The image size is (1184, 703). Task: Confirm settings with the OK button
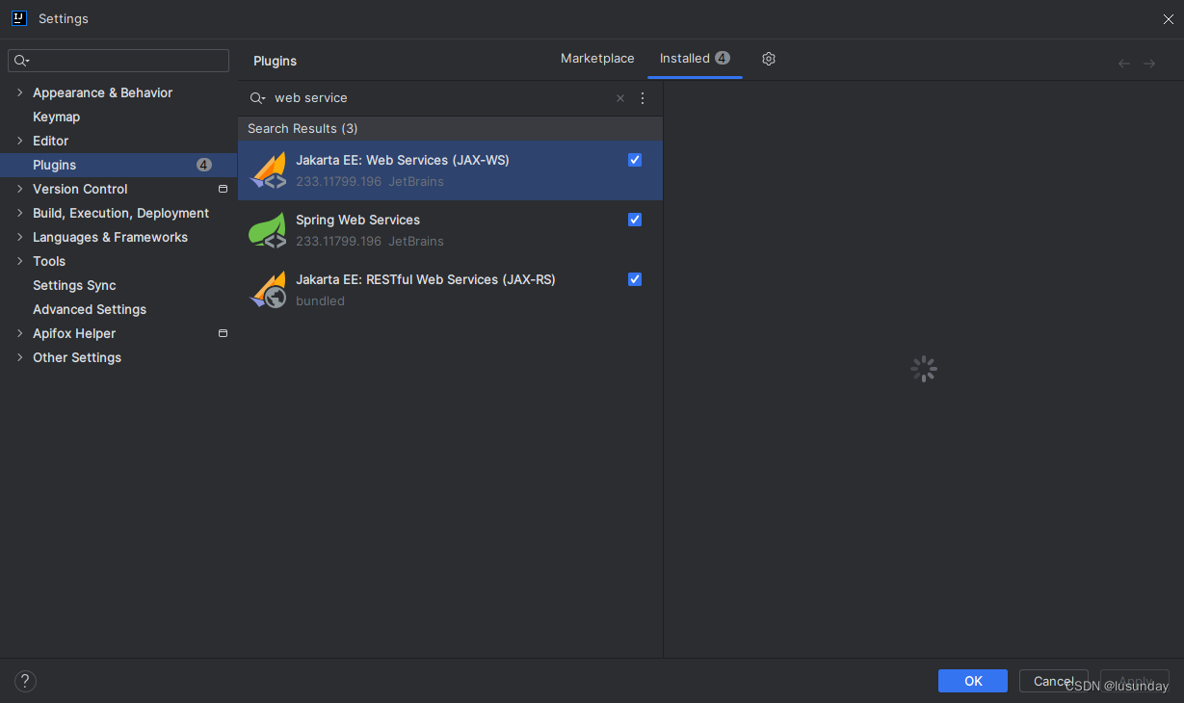[972, 681]
